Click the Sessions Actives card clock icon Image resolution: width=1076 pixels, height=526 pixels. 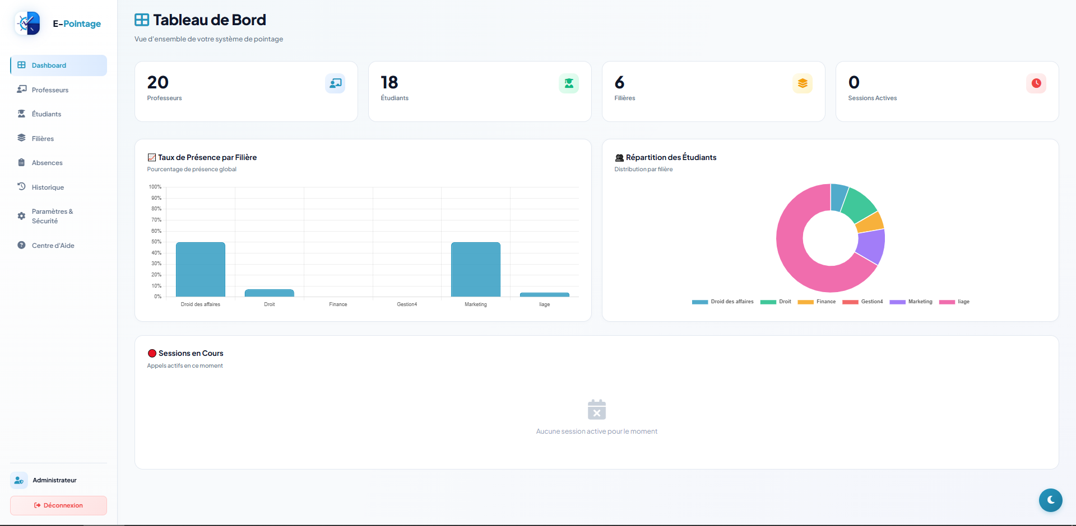[x=1036, y=83]
